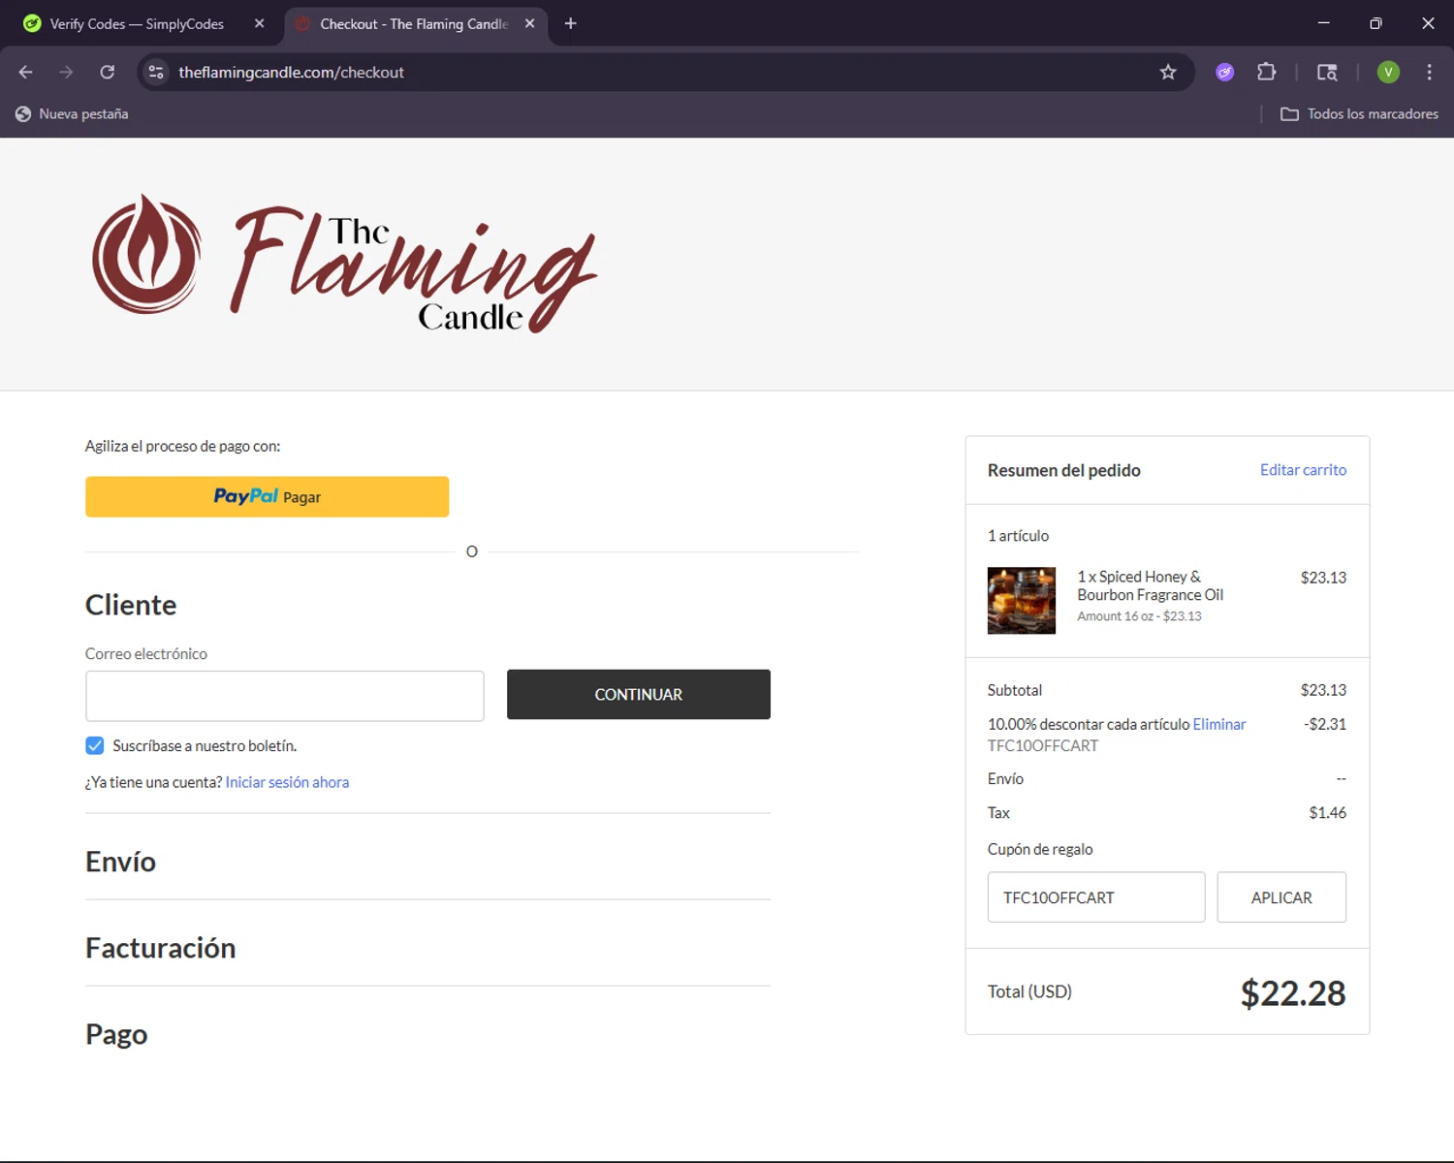
Task: Reload the checkout page
Action: 108,72
